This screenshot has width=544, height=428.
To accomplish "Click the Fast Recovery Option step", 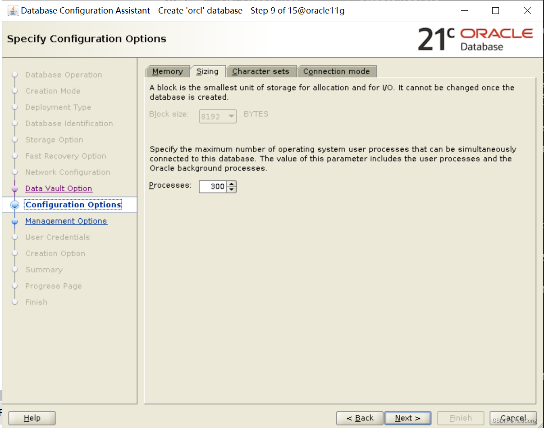I will (x=66, y=156).
